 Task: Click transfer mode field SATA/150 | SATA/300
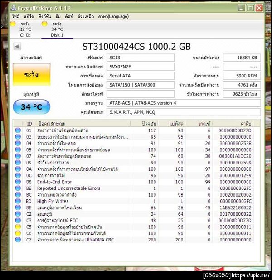[x=141, y=85]
